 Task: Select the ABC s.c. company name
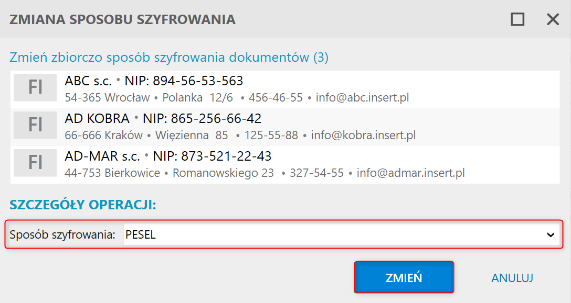(88, 81)
